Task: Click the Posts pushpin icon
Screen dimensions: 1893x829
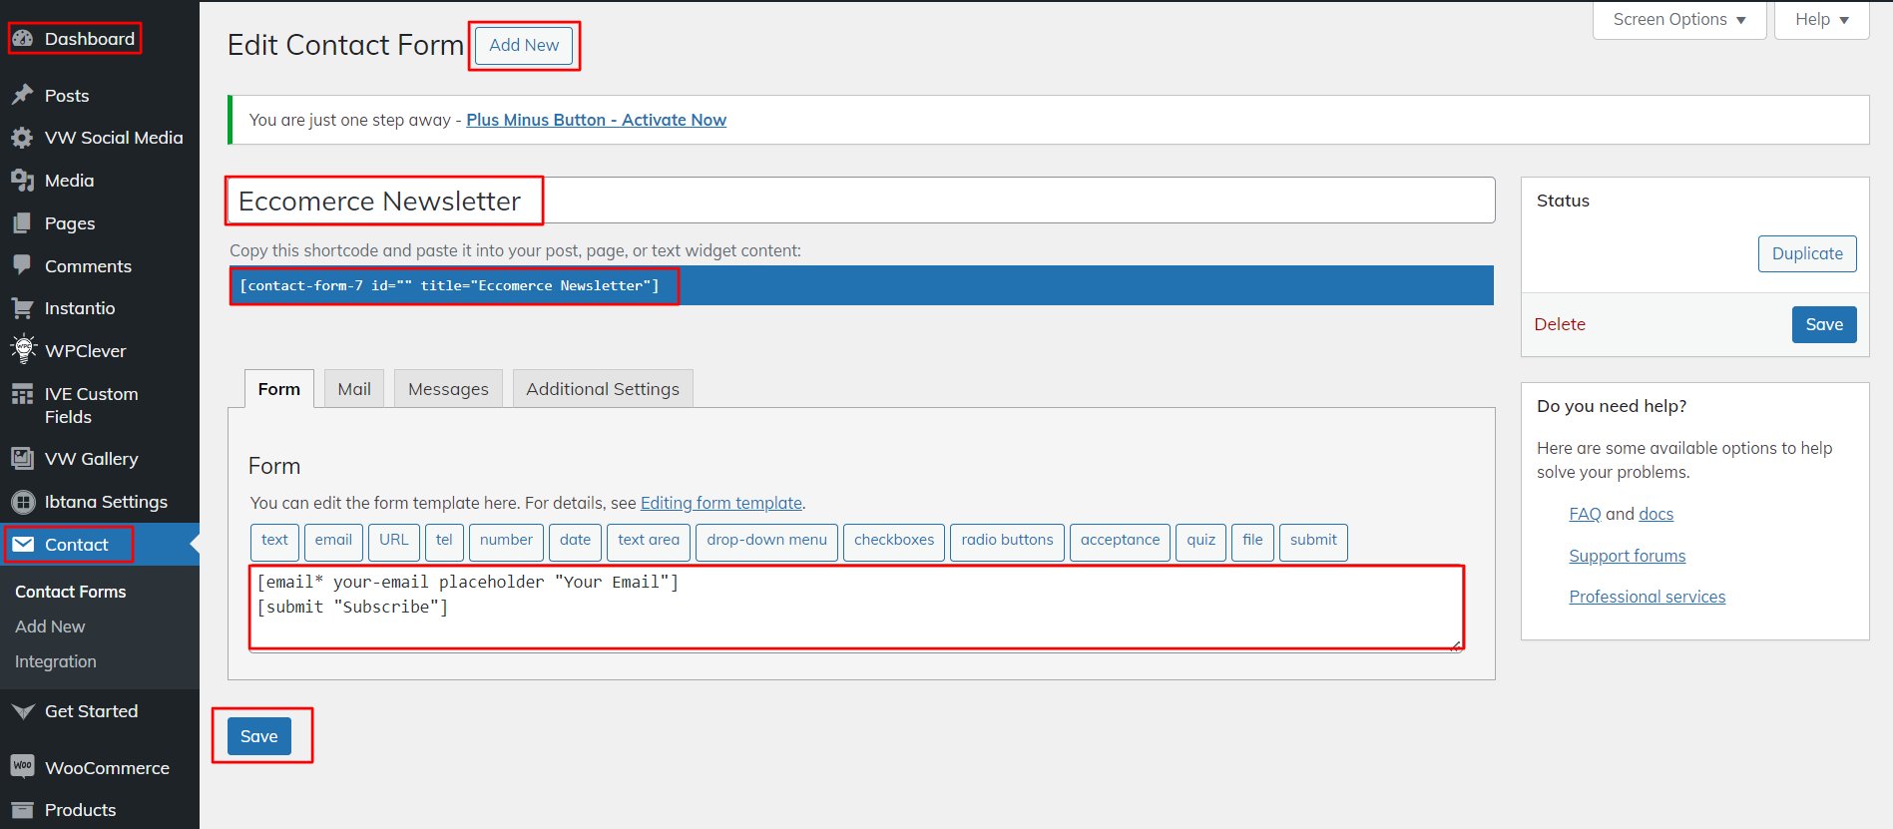Action: [x=23, y=96]
